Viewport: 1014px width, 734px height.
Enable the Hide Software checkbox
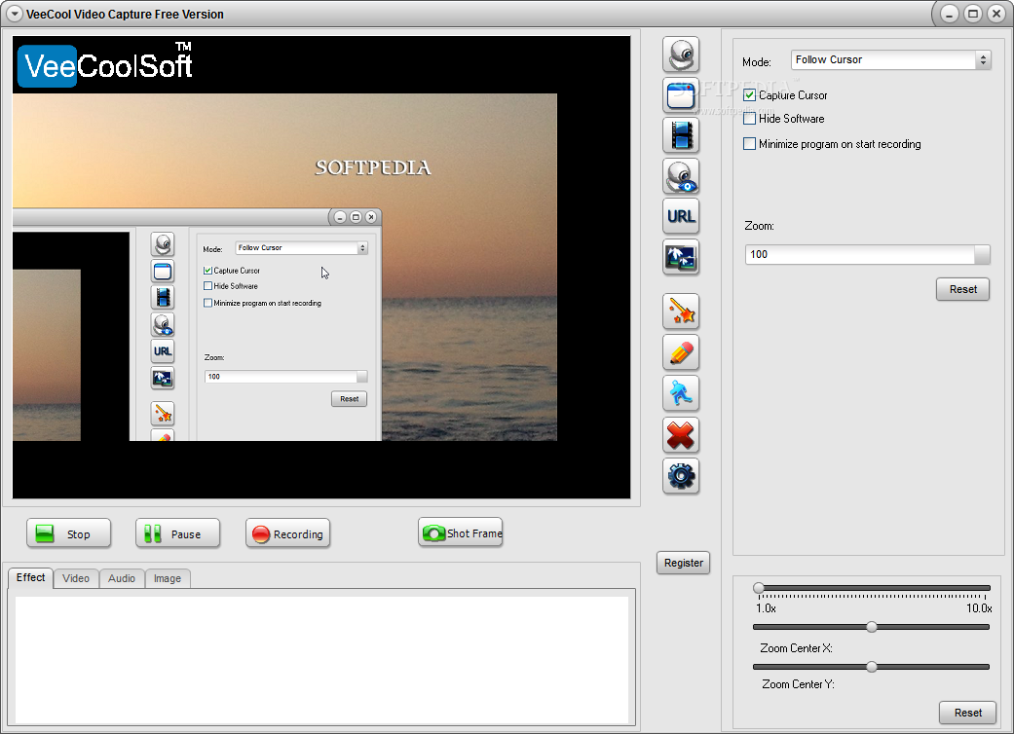[x=749, y=119]
